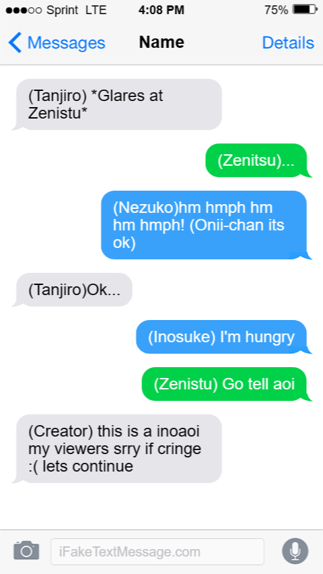The height and width of the screenshot is (574, 323).
Task: Select the '(Tanjiro)Ok...' message bubble
Action: pos(73,290)
